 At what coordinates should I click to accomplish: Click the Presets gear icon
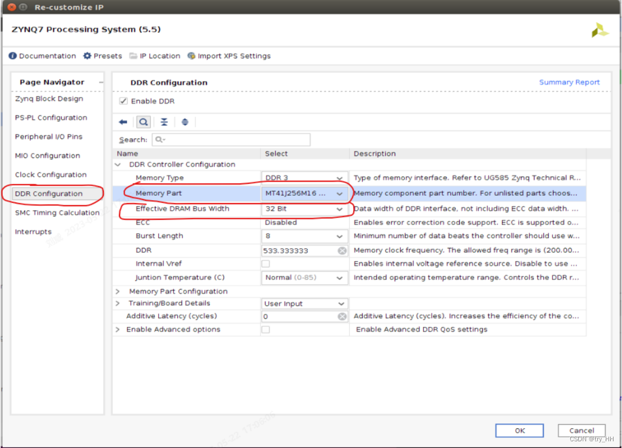point(87,56)
